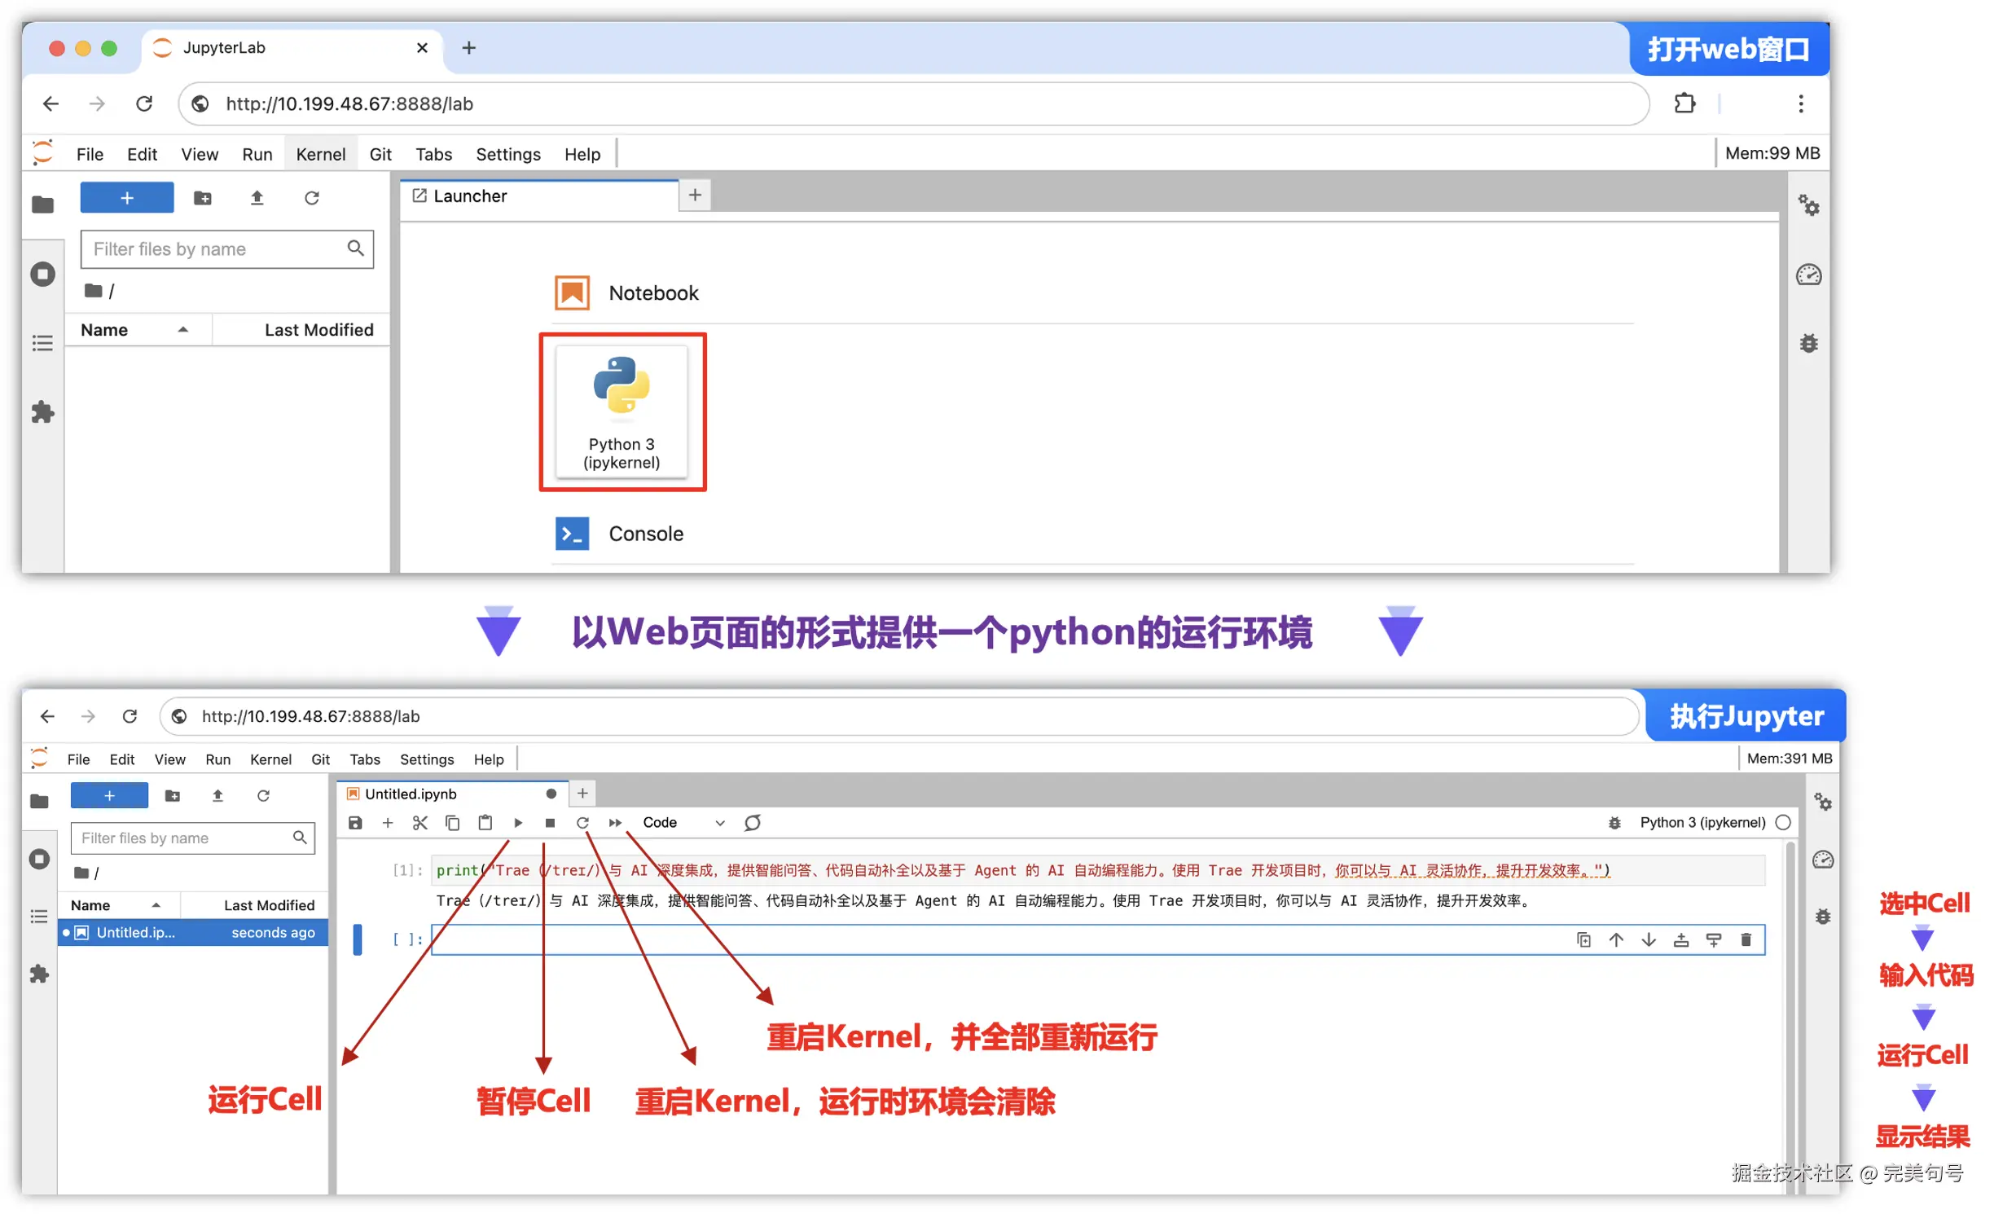Open the Kernel menu in top window
The width and height of the screenshot is (1994, 1214).
[320, 154]
